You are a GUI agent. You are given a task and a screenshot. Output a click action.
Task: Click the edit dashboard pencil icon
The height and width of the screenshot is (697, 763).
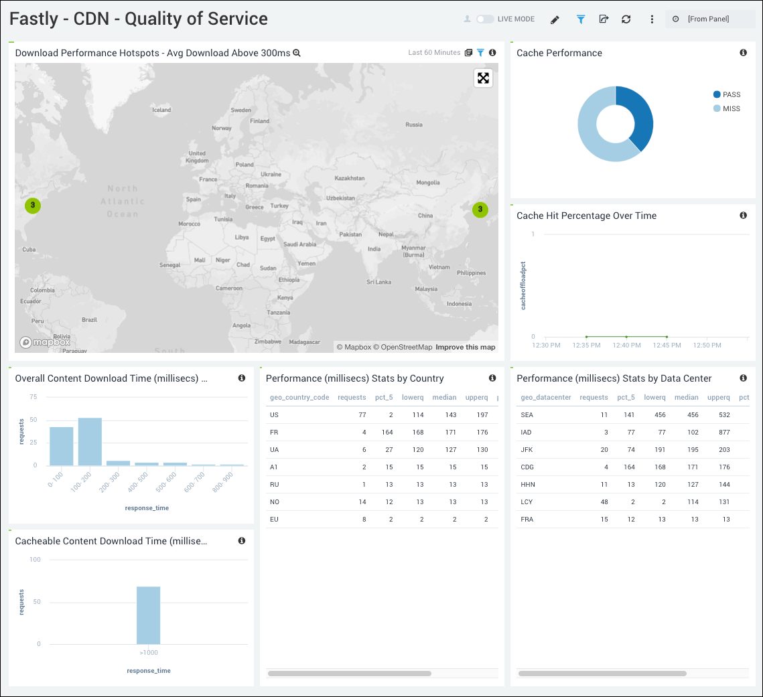pos(555,19)
